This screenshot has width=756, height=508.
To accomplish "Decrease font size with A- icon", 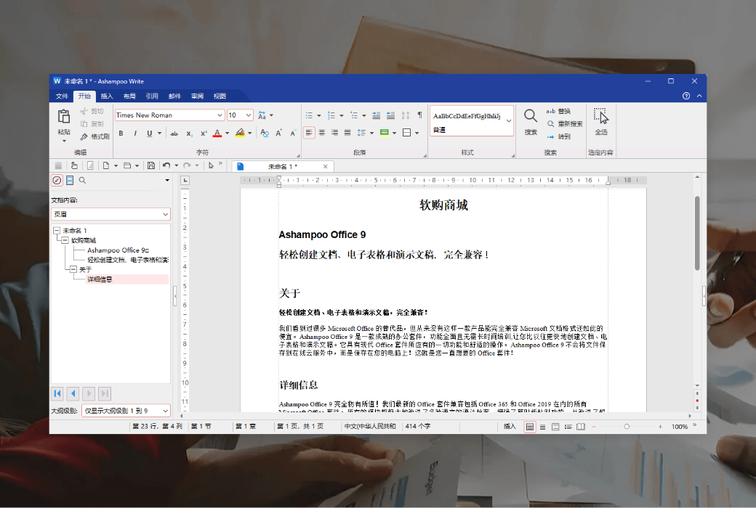I will (x=293, y=134).
